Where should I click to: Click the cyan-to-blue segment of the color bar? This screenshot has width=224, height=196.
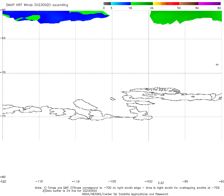pyautogui.click(x=121, y=4)
